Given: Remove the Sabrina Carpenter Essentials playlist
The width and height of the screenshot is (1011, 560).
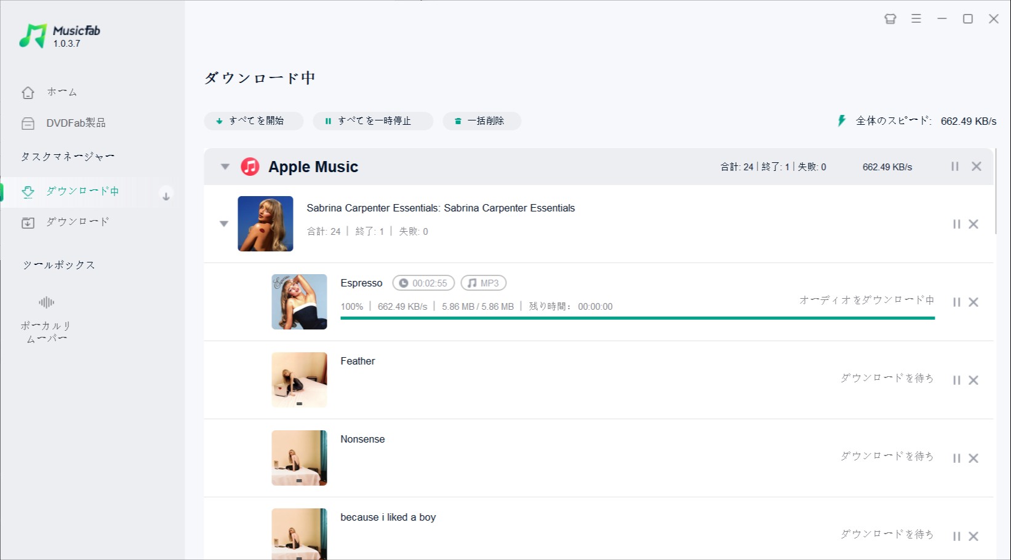Looking at the screenshot, I should pos(973,224).
